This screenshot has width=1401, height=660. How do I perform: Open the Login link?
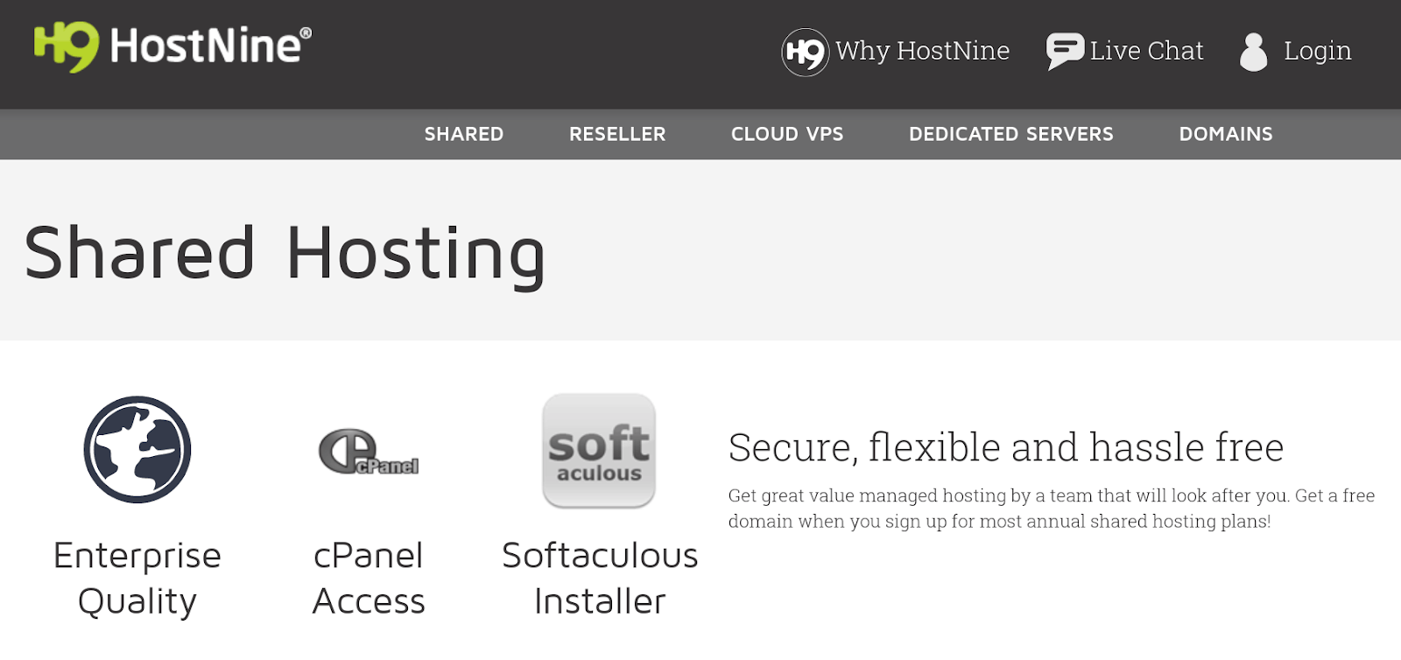pyautogui.click(x=1318, y=52)
